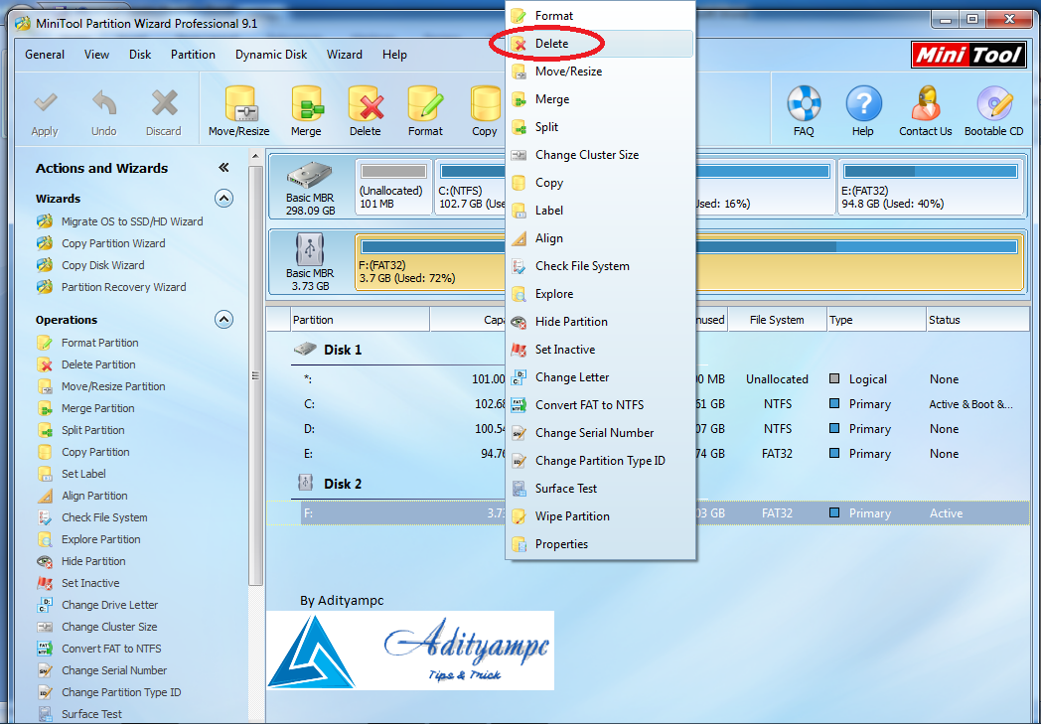Select the Move/Resize toolbar icon

[x=239, y=105]
